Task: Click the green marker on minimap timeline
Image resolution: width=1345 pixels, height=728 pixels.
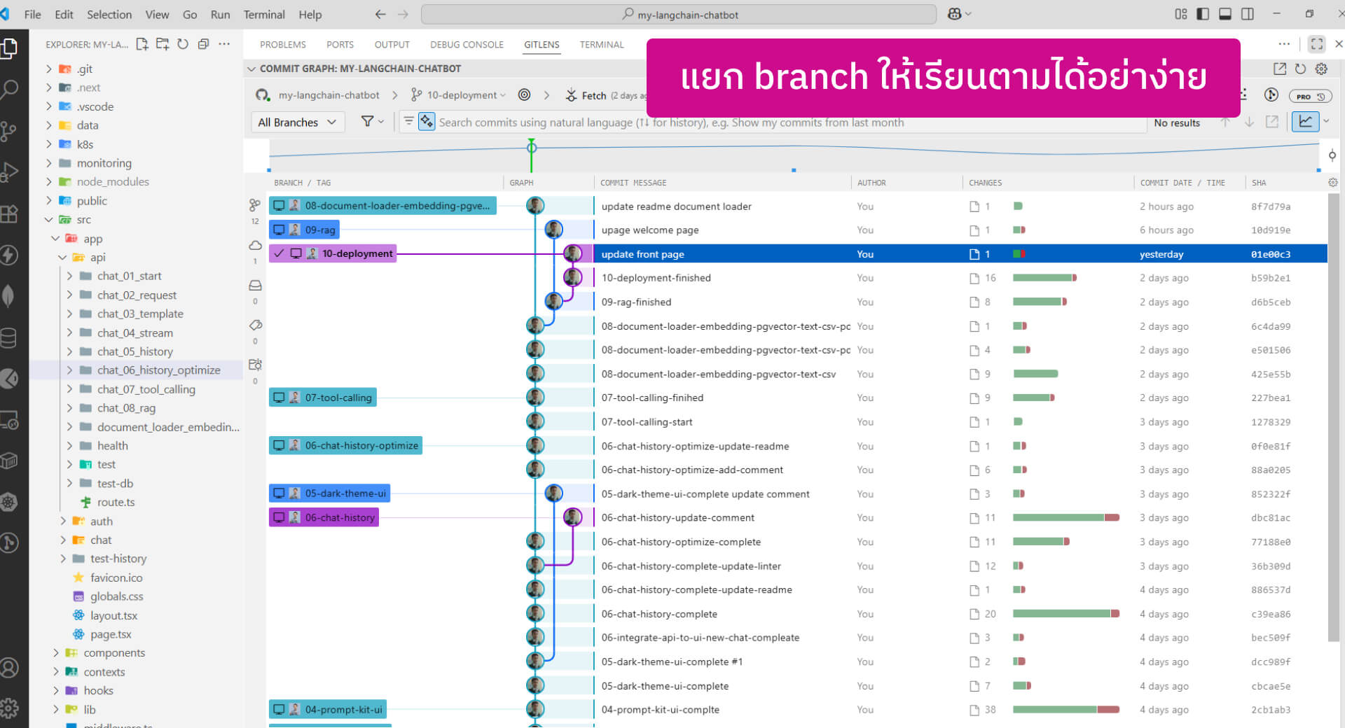Action: pyautogui.click(x=532, y=148)
